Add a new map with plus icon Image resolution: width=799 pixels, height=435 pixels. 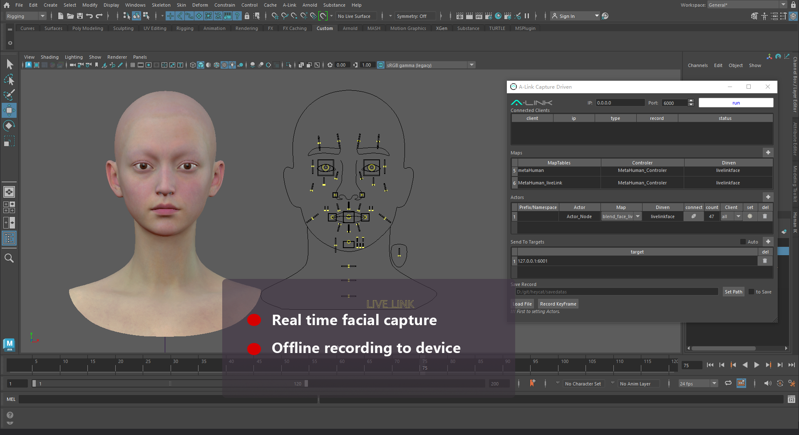tap(768, 153)
